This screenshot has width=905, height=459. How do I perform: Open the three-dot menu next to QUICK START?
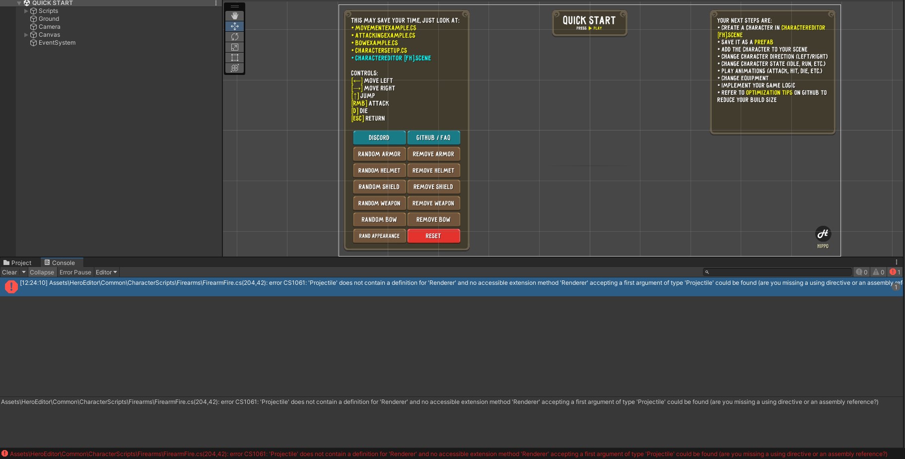tap(215, 3)
